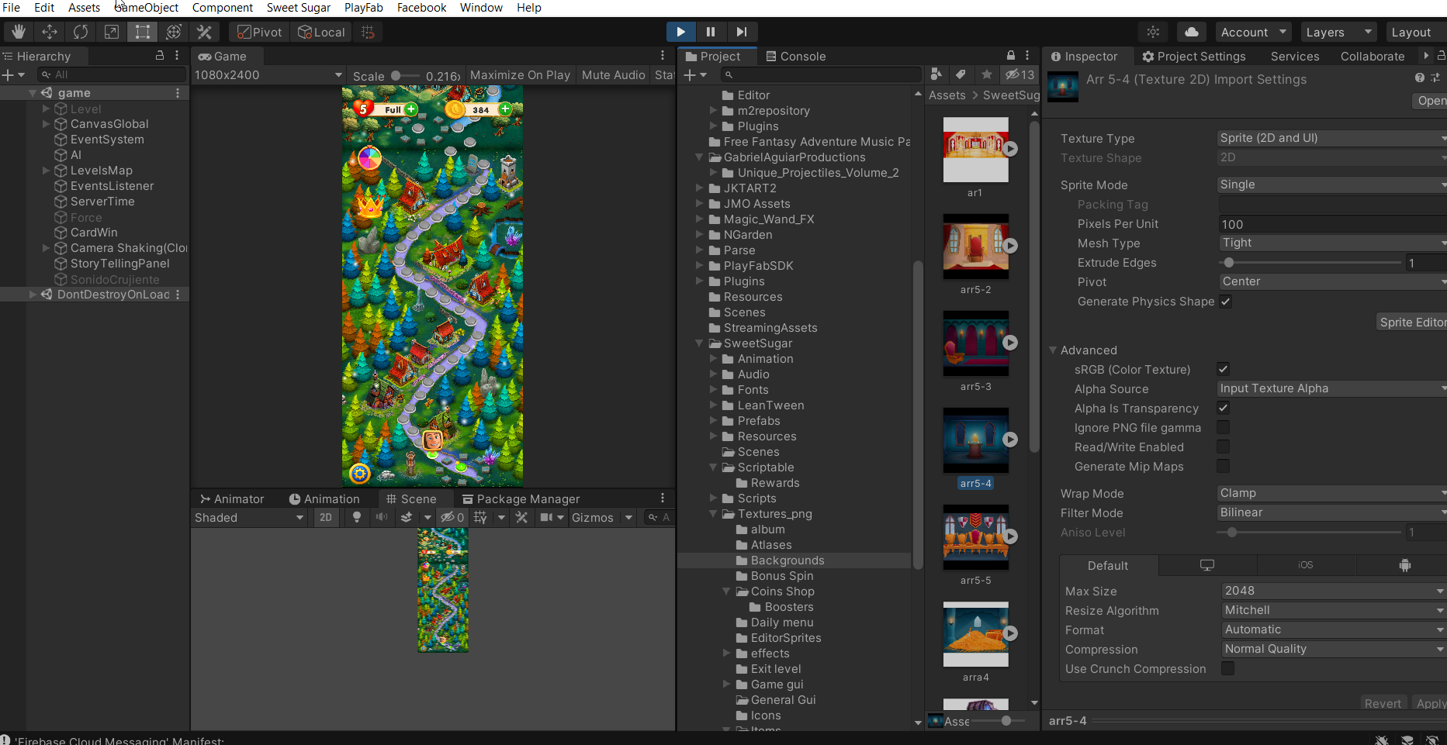Image resolution: width=1447 pixels, height=745 pixels.
Task: Select the Move tool
Action: click(50, 32)
